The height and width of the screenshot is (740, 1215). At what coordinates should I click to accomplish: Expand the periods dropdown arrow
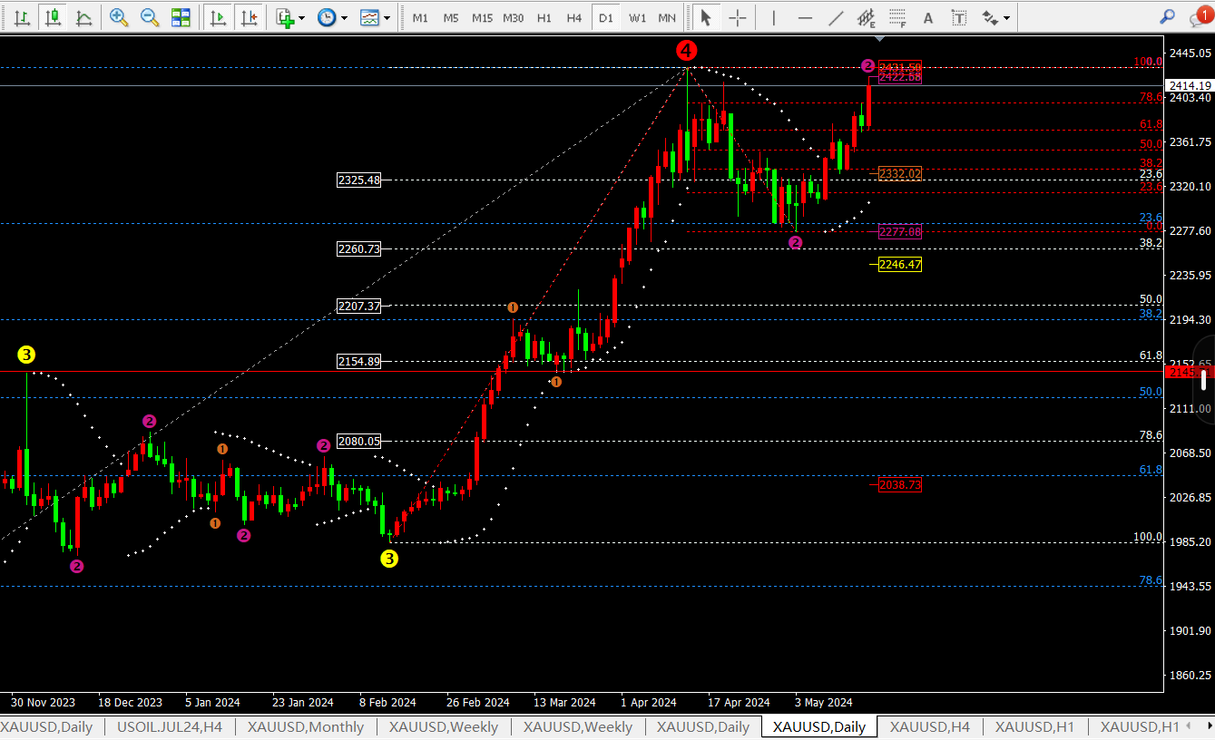coord(344,17)
